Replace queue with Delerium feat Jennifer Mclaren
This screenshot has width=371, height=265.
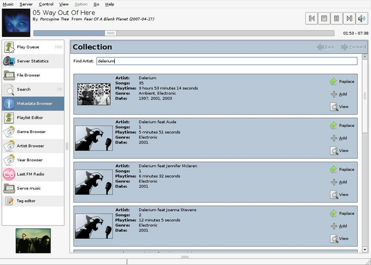[342, 170]
